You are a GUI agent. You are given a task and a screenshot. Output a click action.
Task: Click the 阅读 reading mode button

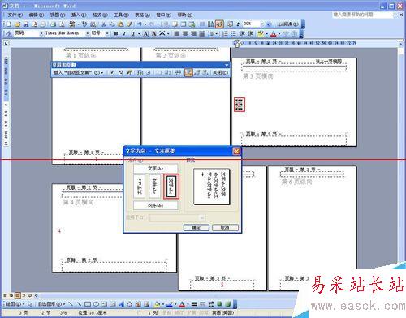click(x=288, y=24)
